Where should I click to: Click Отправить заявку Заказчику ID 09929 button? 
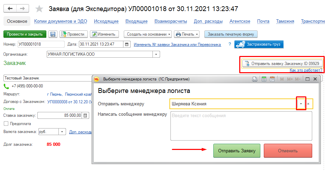point(282,64)
